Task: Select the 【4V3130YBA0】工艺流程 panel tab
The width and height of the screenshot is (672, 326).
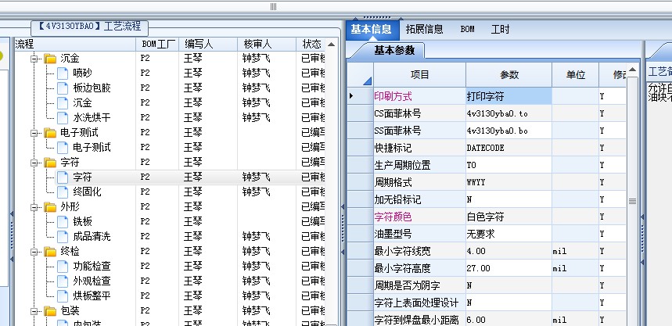Action: (x=89, y=27)
